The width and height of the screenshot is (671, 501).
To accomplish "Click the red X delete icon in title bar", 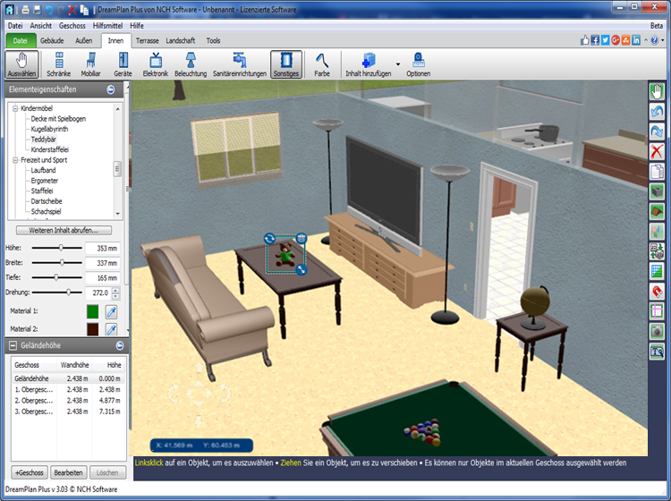I will point(72,10).
